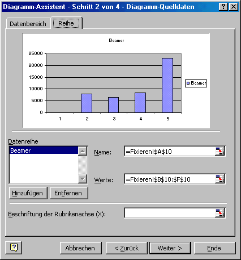Screen dimensions: 241x260
Task: Collapse dialog via Name field range icon
Action: (220, 152)
